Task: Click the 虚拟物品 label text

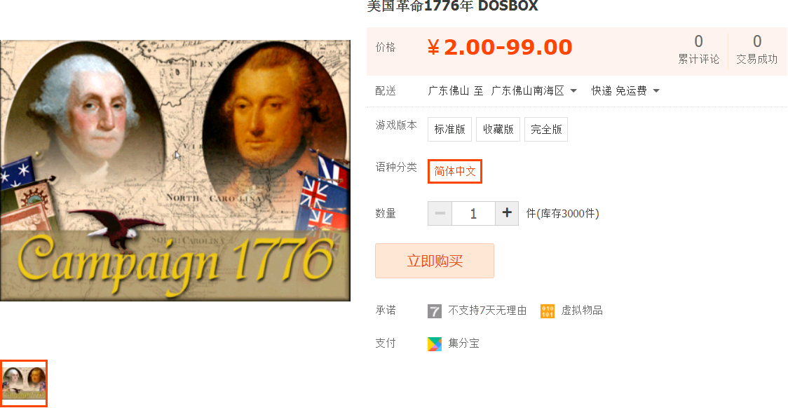Action: 581,311
